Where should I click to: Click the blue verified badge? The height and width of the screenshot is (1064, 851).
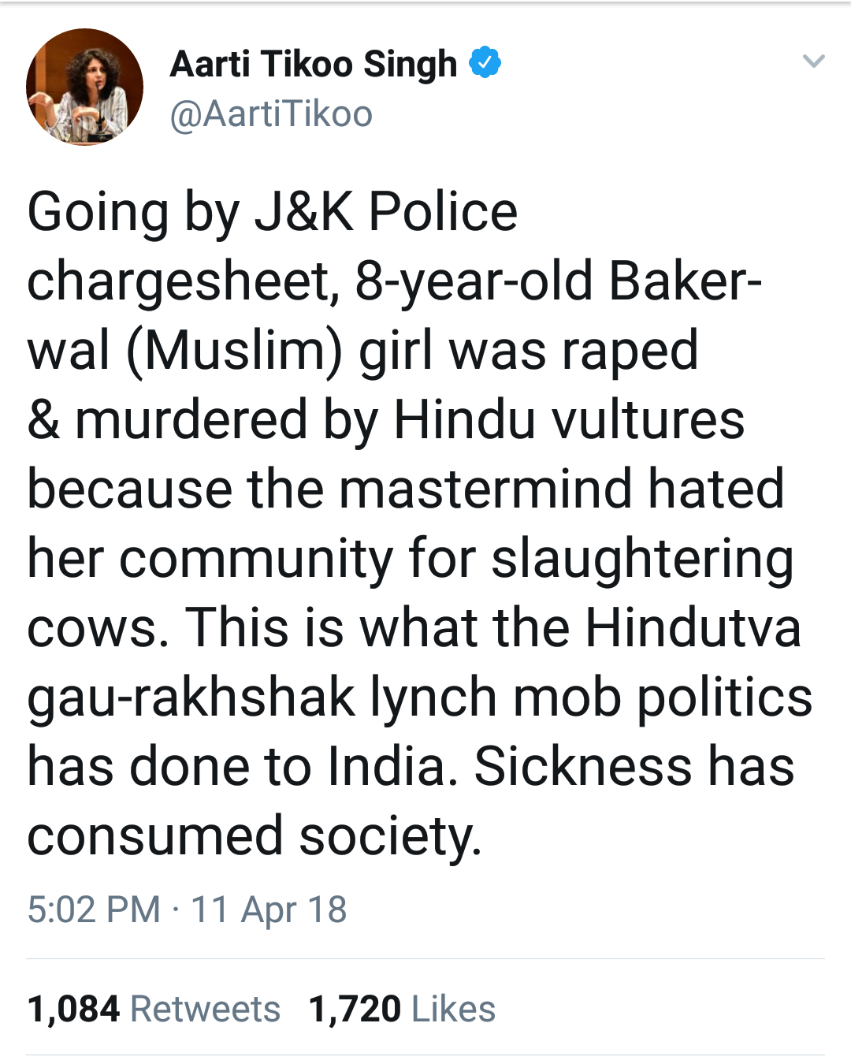[485, 63]
